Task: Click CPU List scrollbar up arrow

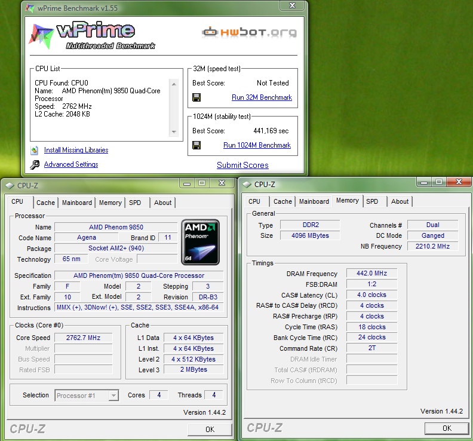Action: click(174, 84)
